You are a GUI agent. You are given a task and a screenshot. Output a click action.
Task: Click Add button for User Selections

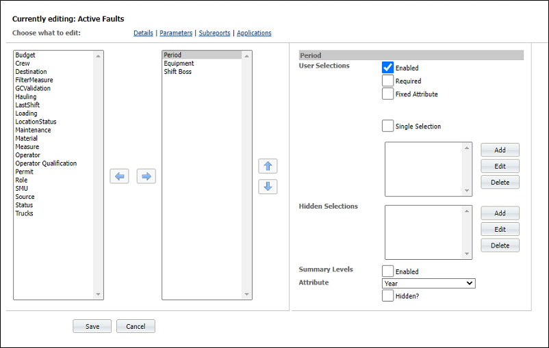point(500,150)
